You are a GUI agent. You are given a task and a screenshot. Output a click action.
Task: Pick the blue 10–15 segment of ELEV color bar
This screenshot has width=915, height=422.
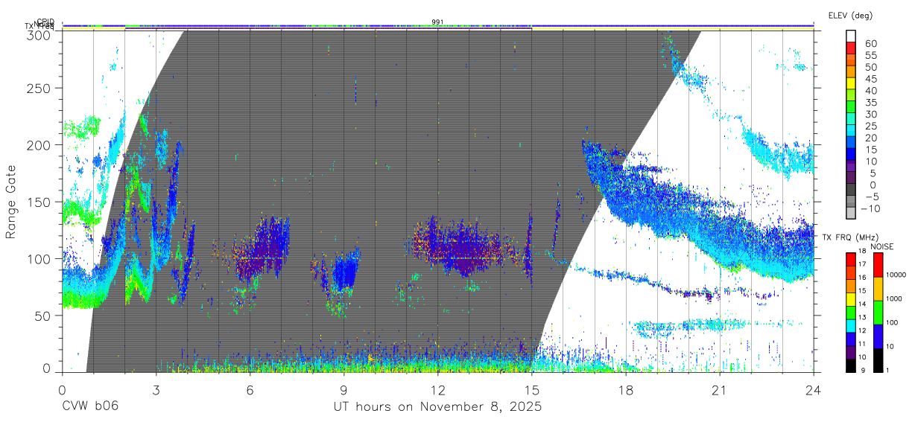click(x=851, y=155)
